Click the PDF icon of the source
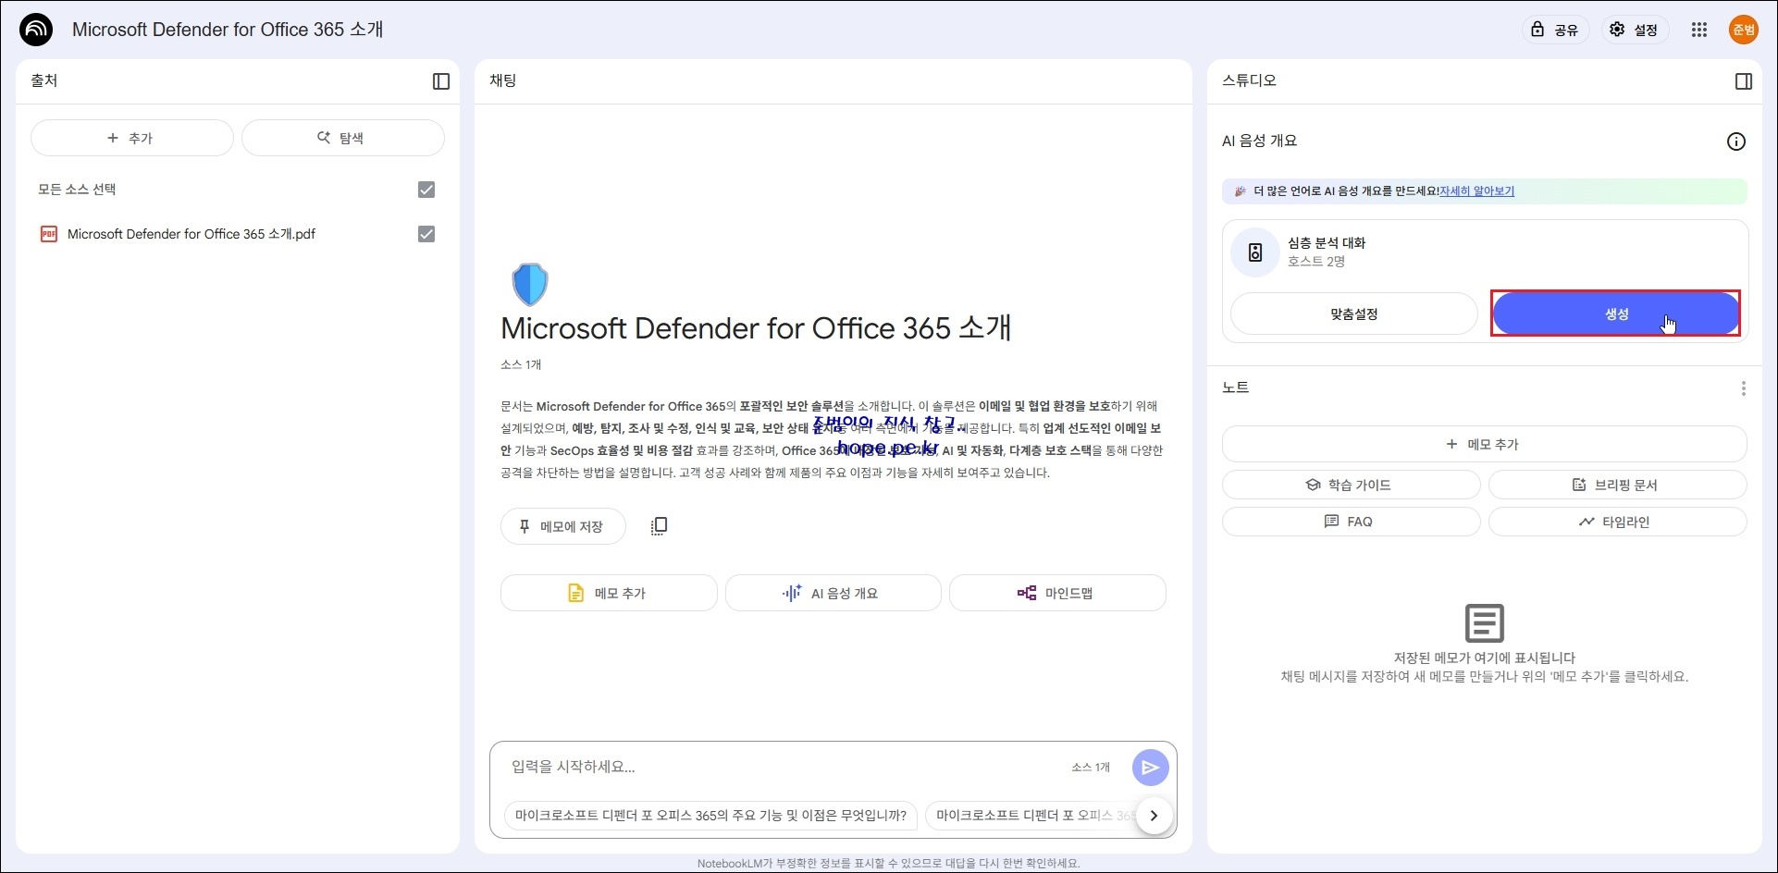The image size is (1778, 873). click(49, 234)
